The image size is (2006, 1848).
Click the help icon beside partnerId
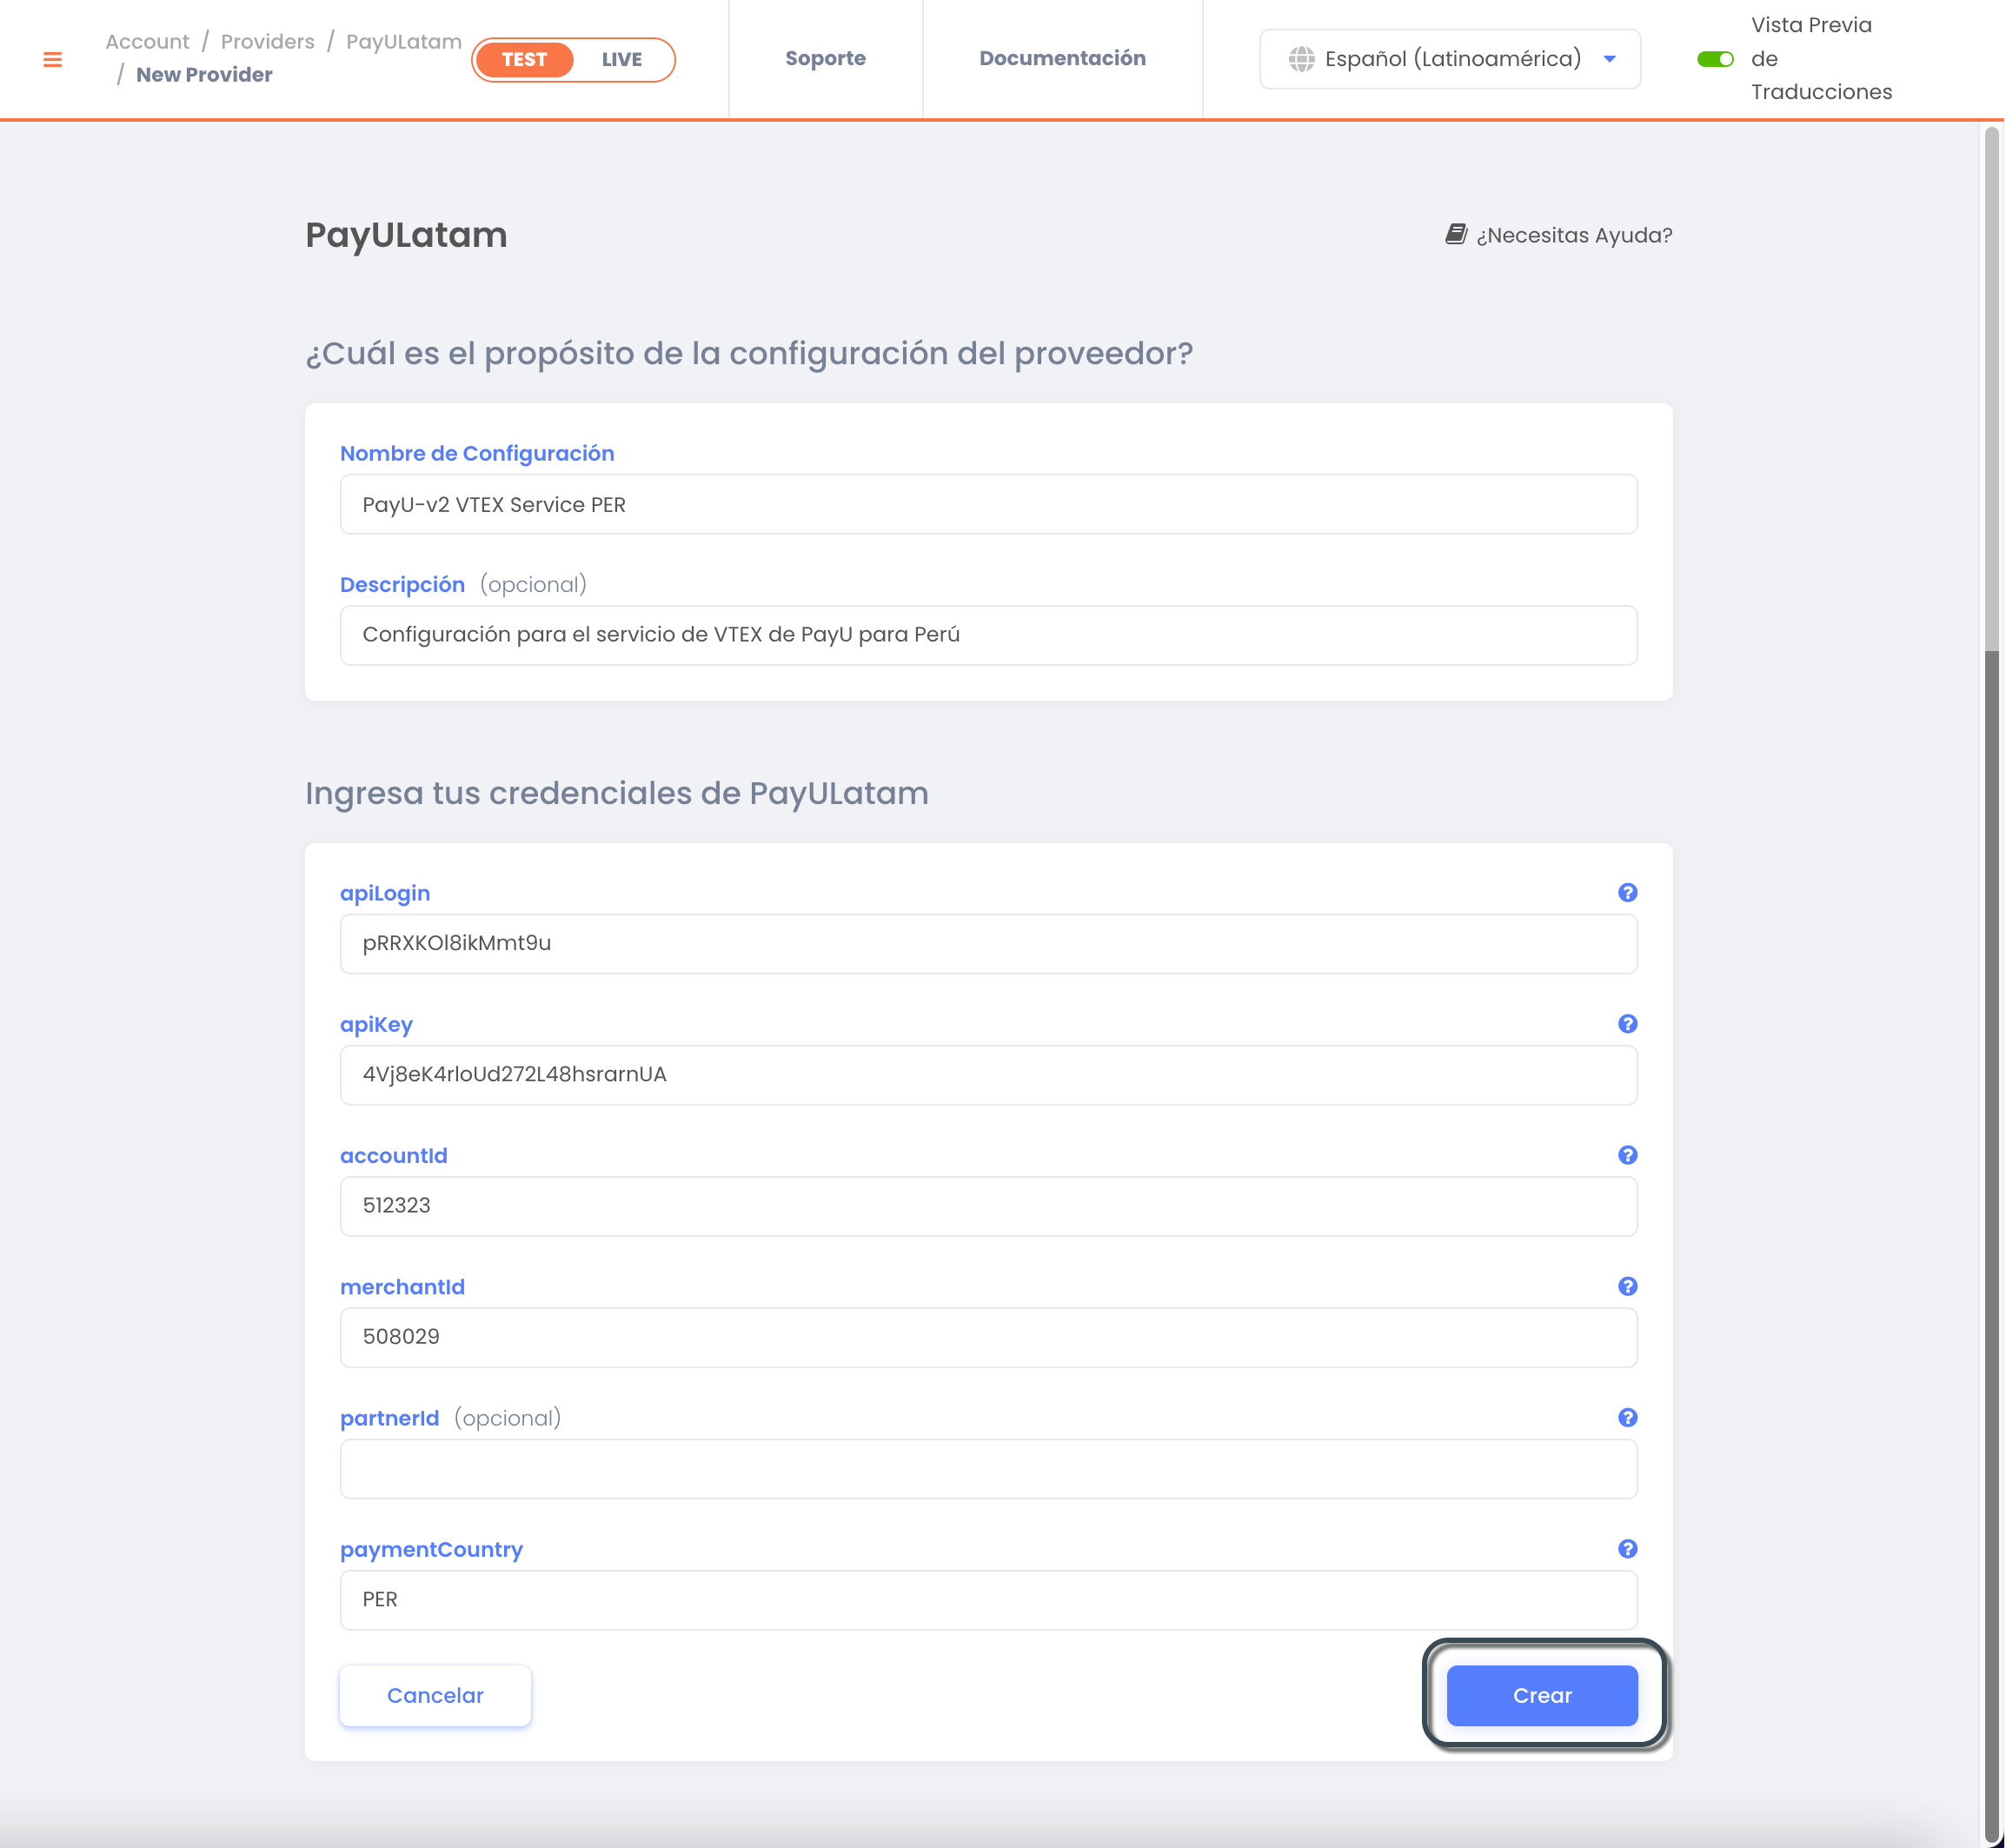[1627, 1417]
